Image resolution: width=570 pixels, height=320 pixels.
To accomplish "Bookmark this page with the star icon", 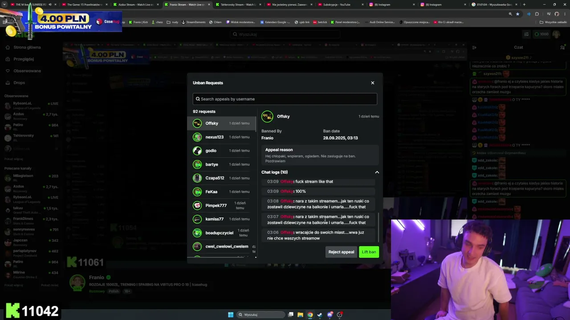I will pos(517,14).
